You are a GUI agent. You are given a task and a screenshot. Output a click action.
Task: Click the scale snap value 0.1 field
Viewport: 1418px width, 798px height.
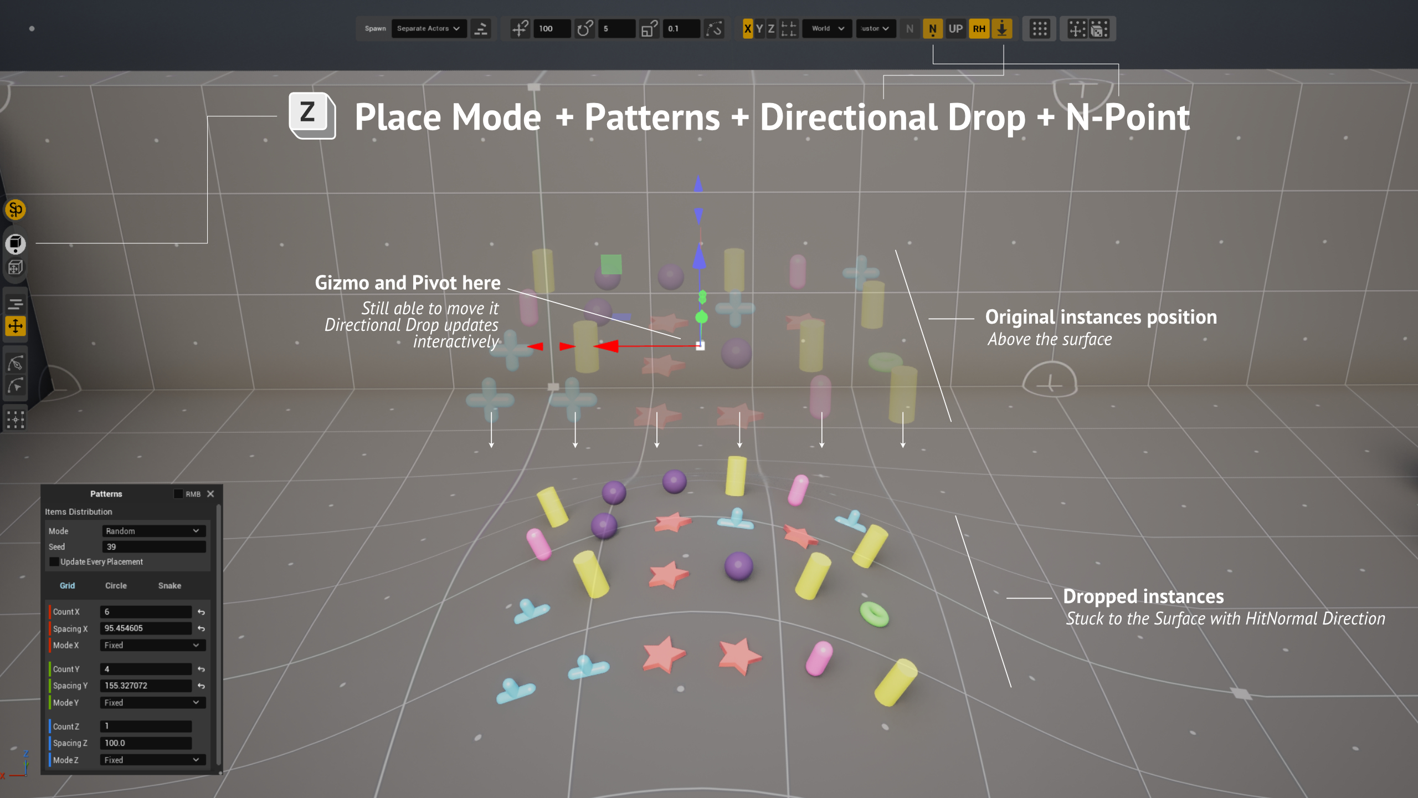pos(681,28)
